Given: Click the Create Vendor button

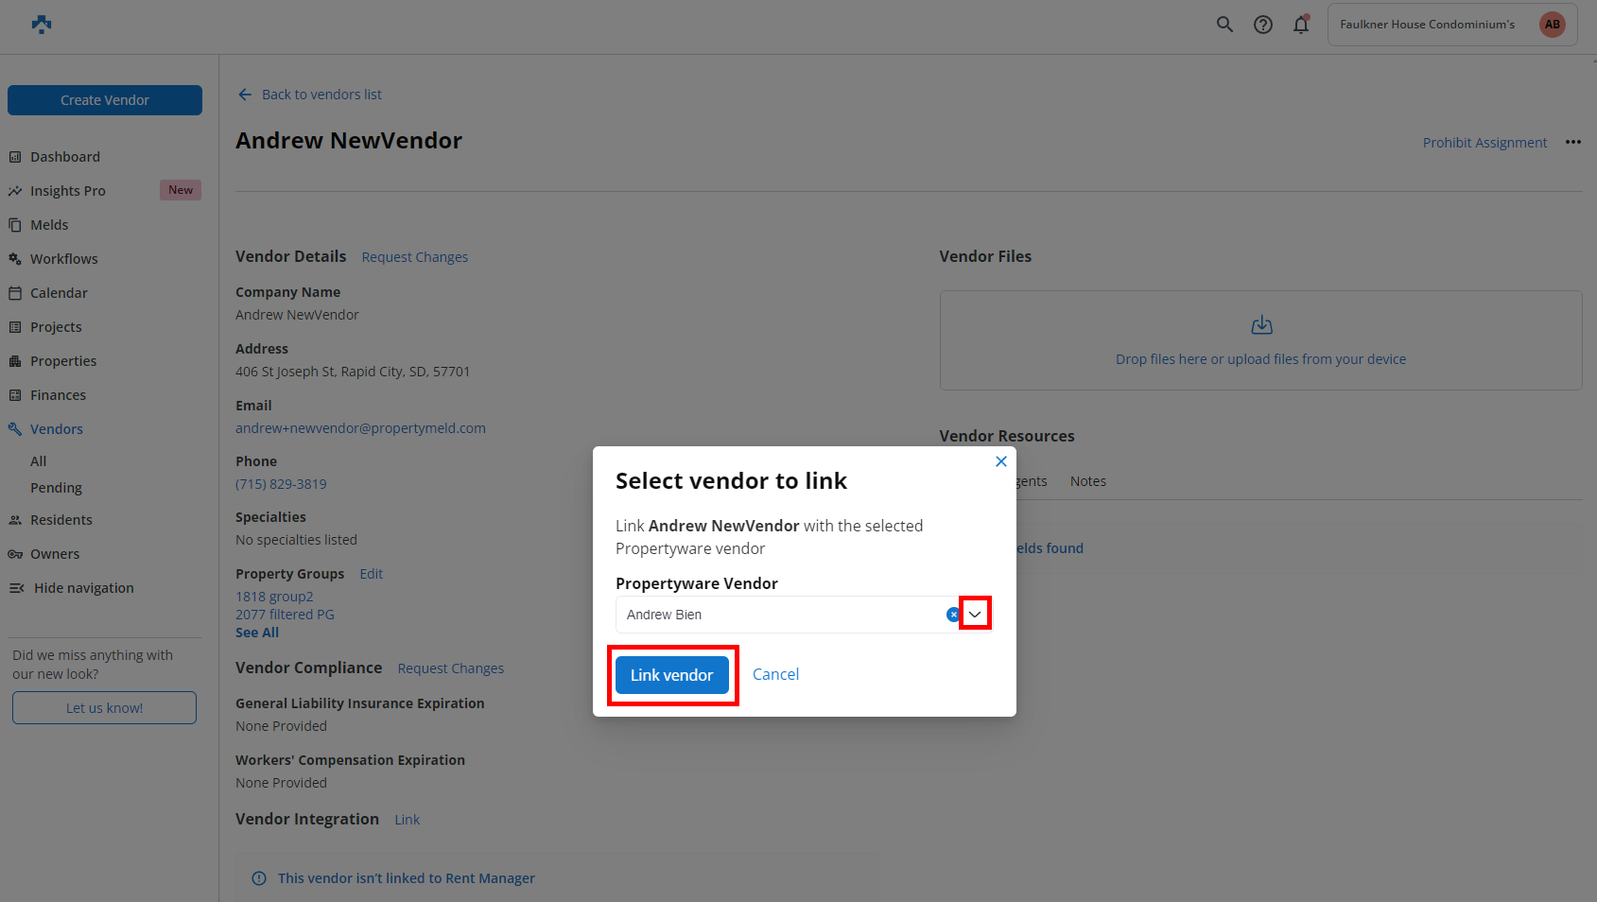Looking at the screenshot, I should (105, 100).
